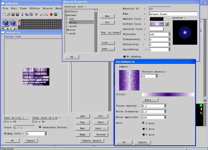Select the light bulb icon in the side viewport
The height and width of the screenshot is (150, 208).
201,109
